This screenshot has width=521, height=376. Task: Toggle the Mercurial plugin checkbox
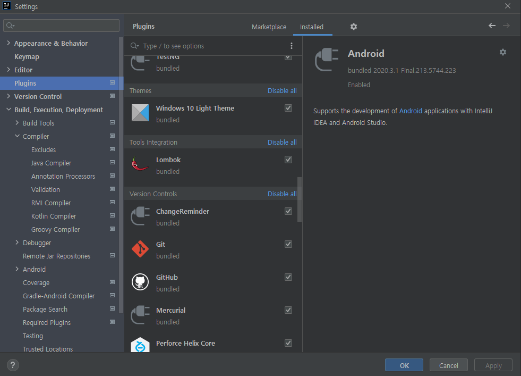[288, 310]
